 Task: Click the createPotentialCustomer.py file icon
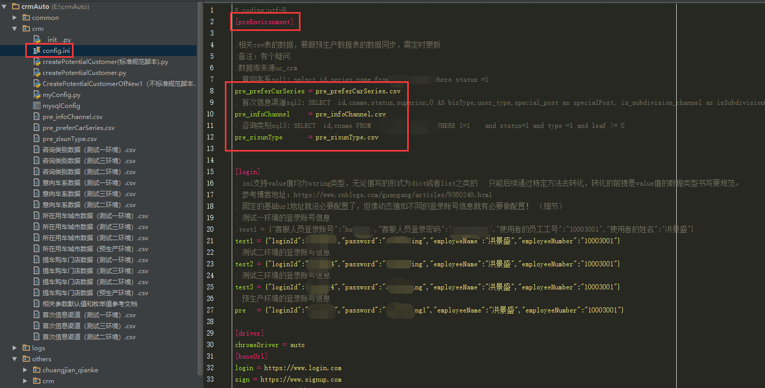37,73
